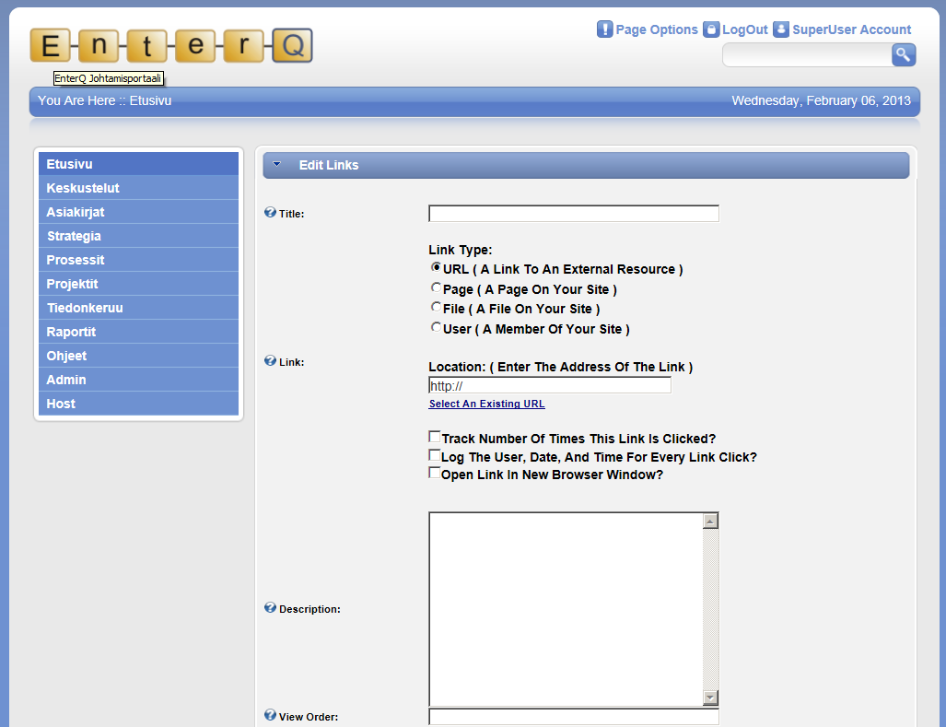Open the Etusivu menu item
The image size is (946, 727).
coord(139,164)
